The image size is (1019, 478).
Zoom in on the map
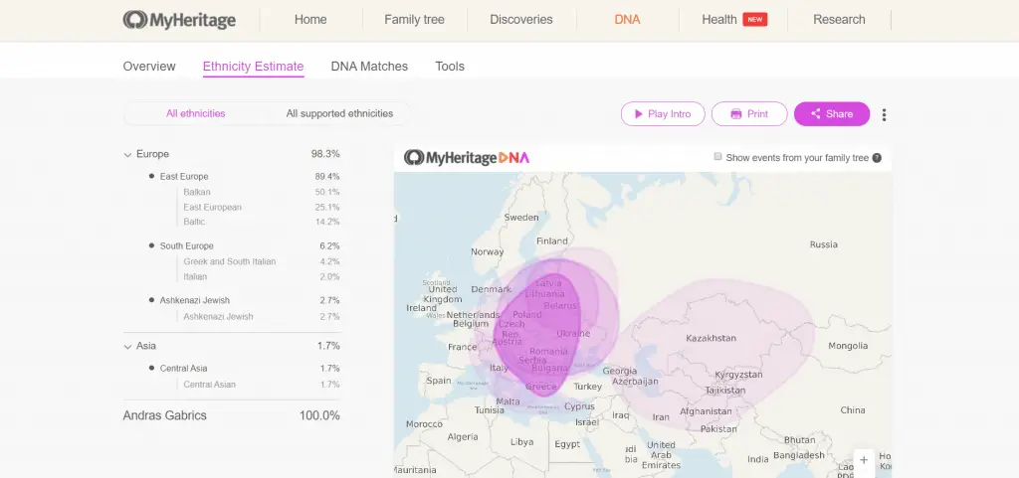pyautogui.click(x=864, y=460)
